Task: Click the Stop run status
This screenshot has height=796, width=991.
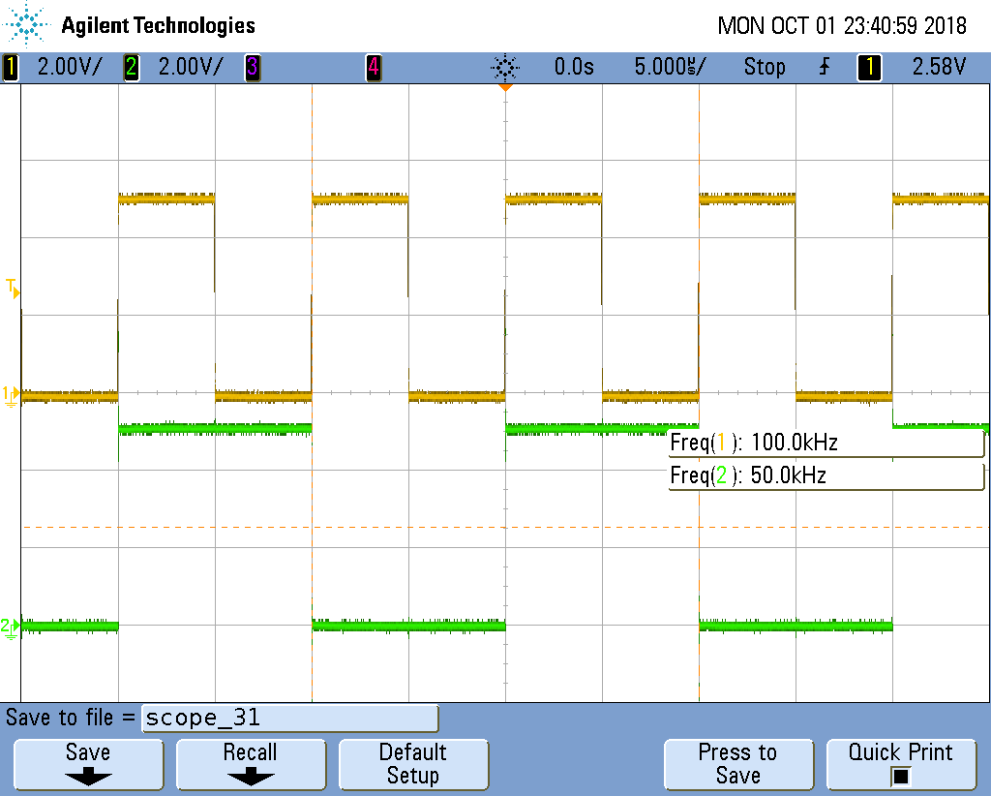Action: click(x=765, y=67)
